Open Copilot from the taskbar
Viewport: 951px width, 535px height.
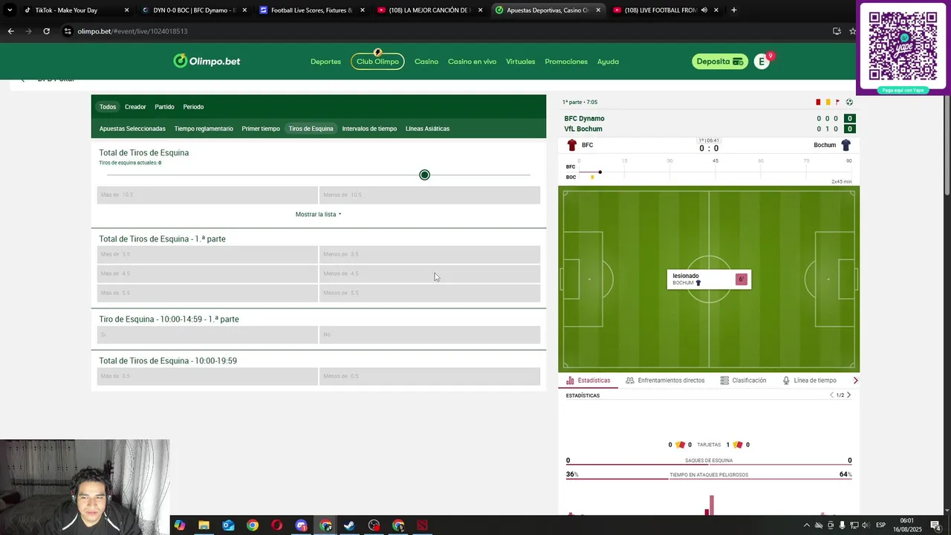tap(180, 525)
